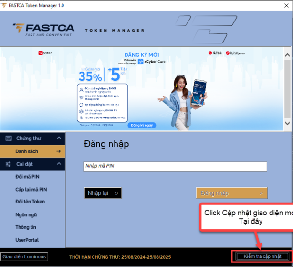Click the Chứng thư certificate icon in sidebar
The height and width of the screenshot is (267, 293).
[8, 139]
